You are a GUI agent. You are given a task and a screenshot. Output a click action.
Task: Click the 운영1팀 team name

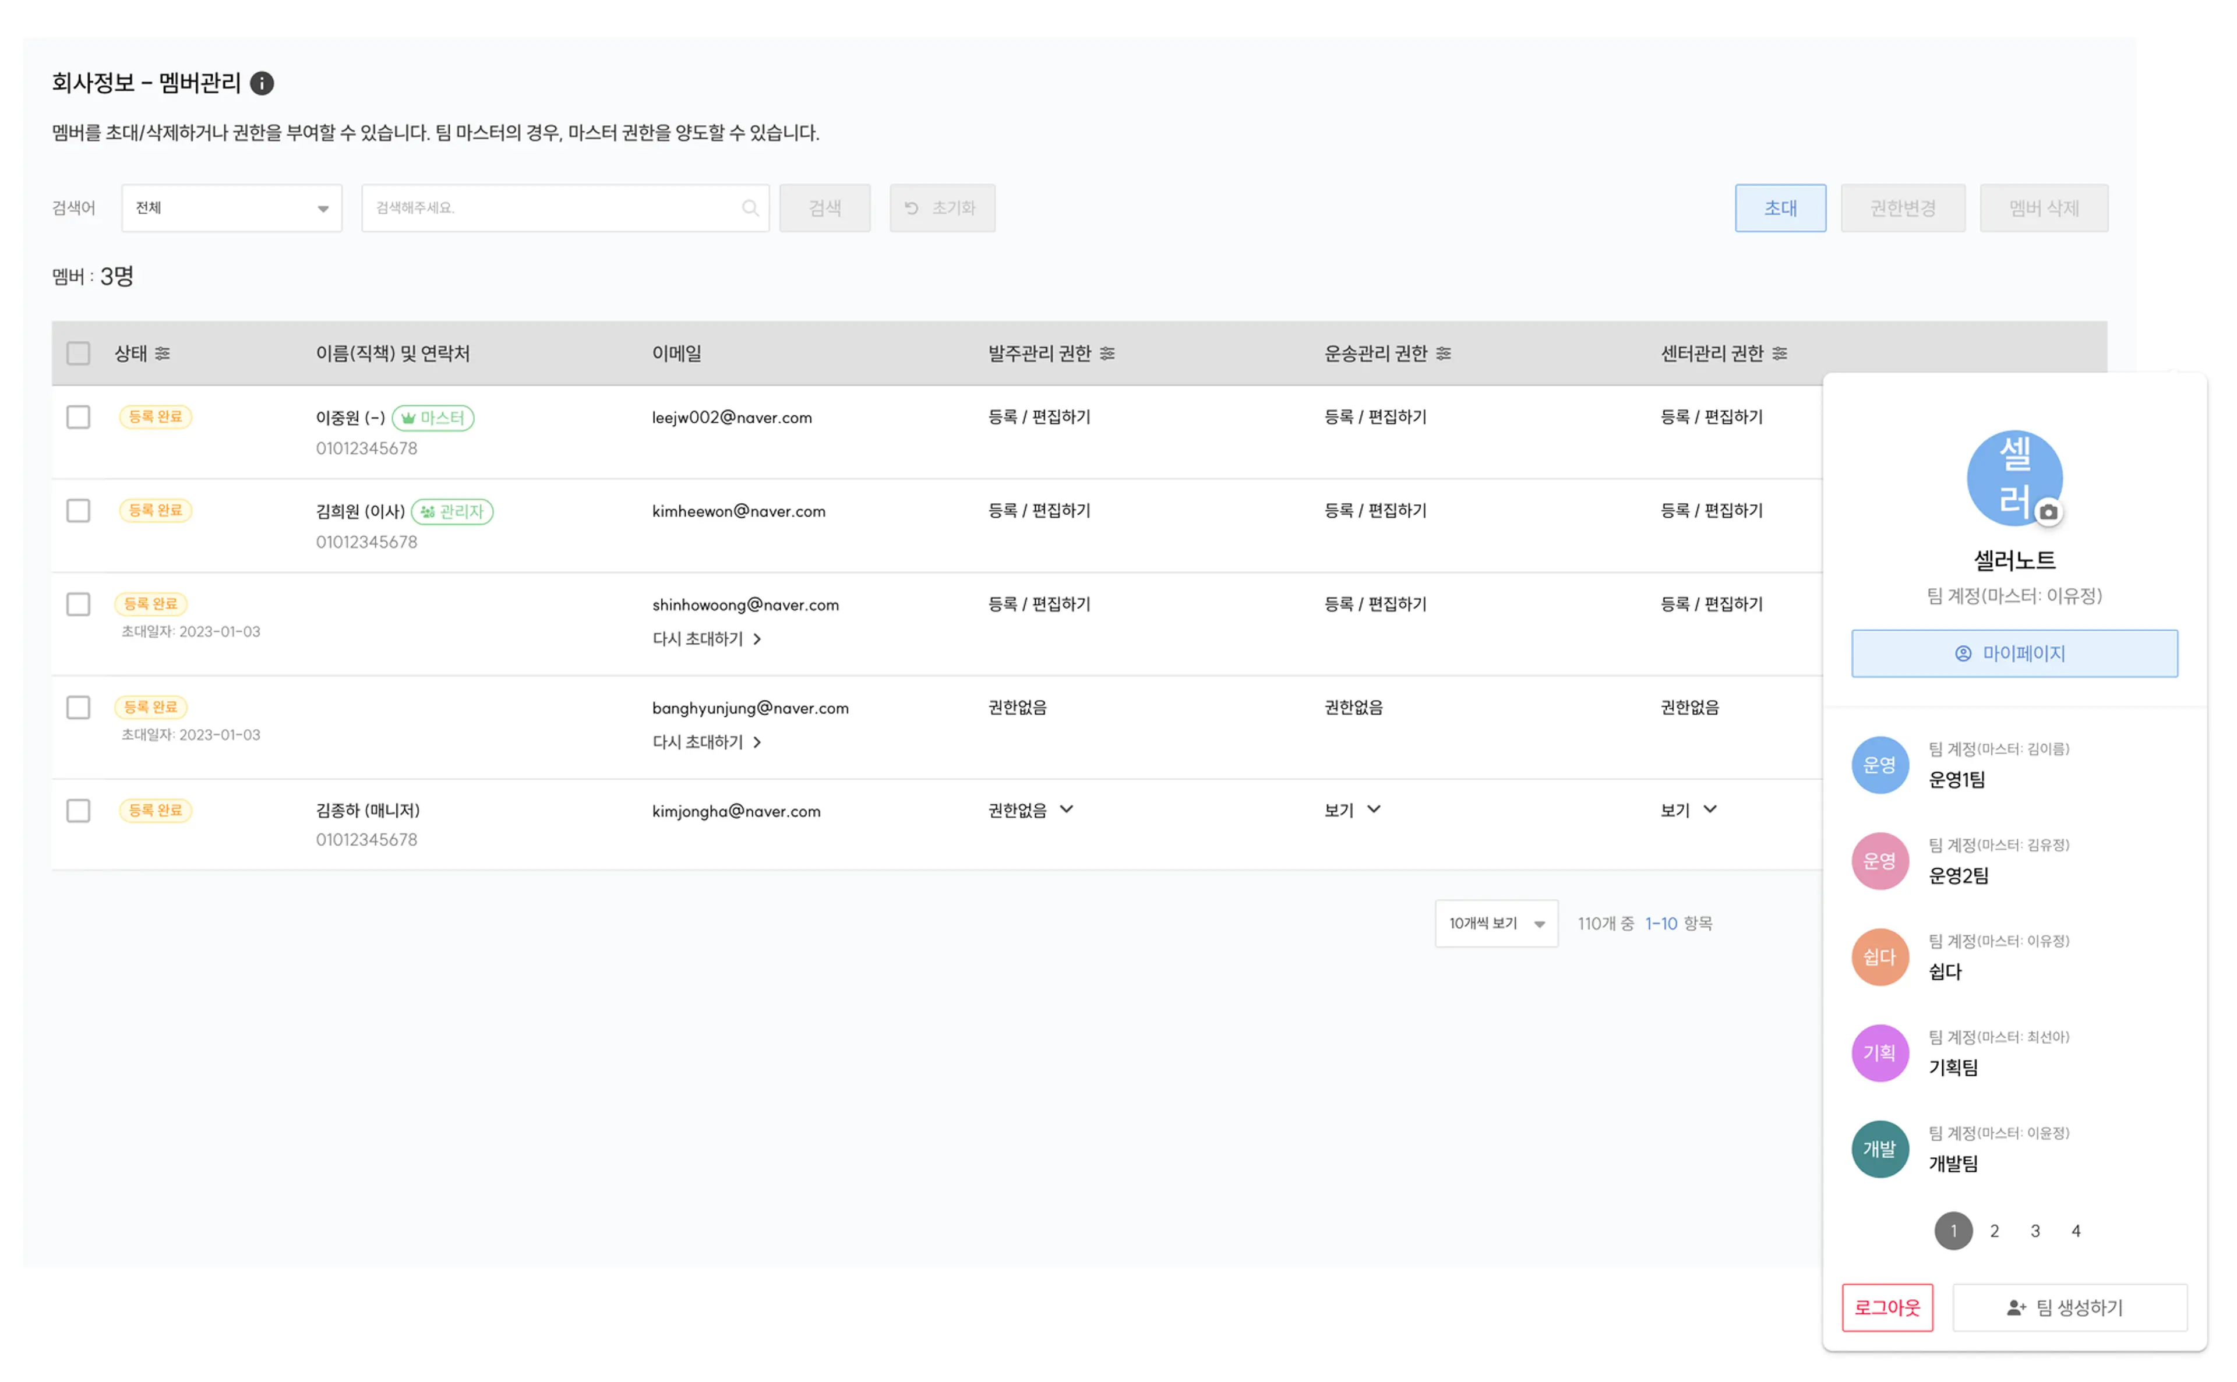pos(1956,780)
